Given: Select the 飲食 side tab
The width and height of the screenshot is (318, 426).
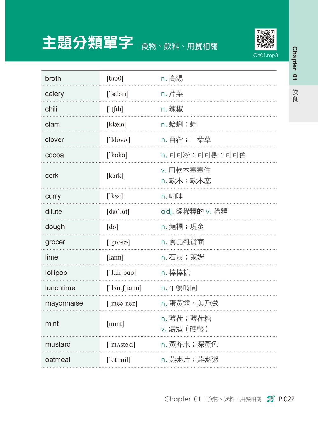Looking at the screenshot, I should 295,96.
